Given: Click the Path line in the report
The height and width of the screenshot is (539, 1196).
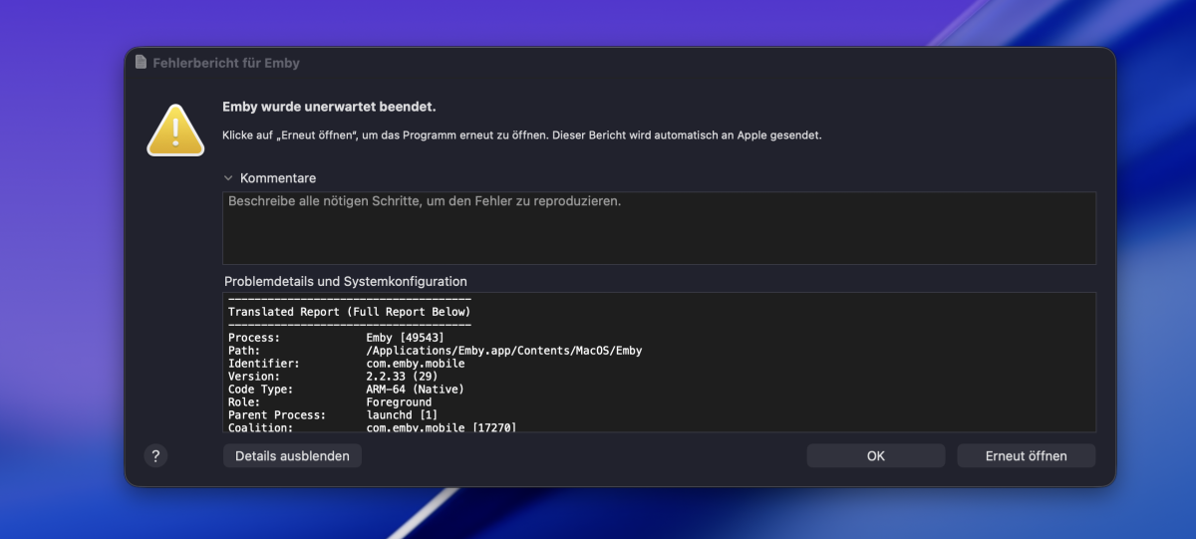Looking at the screenshot, I should 435,351.
